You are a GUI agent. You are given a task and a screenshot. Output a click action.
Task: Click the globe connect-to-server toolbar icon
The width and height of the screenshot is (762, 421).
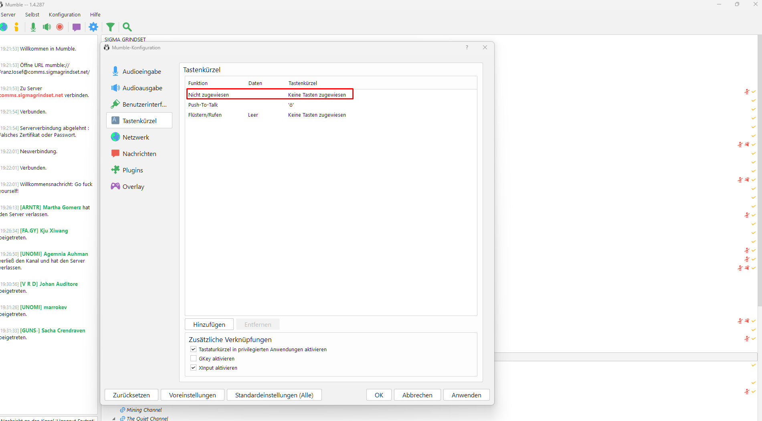coord(4,27)
